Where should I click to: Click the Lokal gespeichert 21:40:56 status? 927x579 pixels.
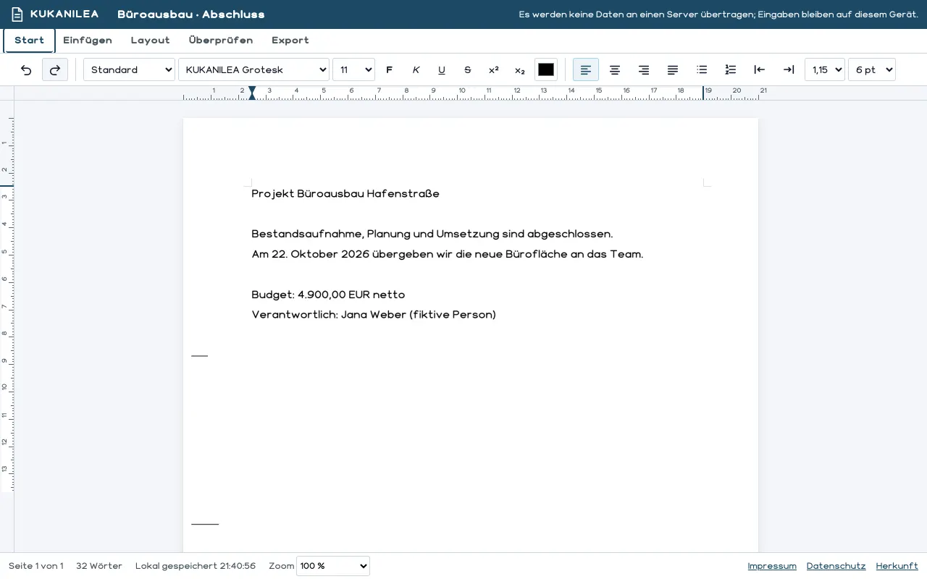196,566
